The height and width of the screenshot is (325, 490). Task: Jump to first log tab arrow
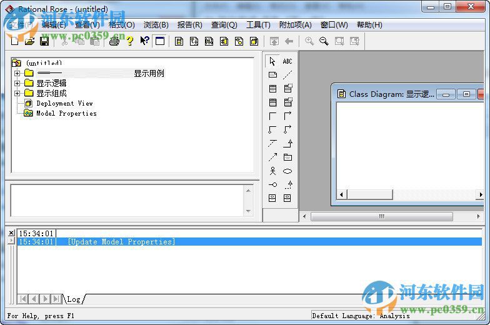click(22, 299)
